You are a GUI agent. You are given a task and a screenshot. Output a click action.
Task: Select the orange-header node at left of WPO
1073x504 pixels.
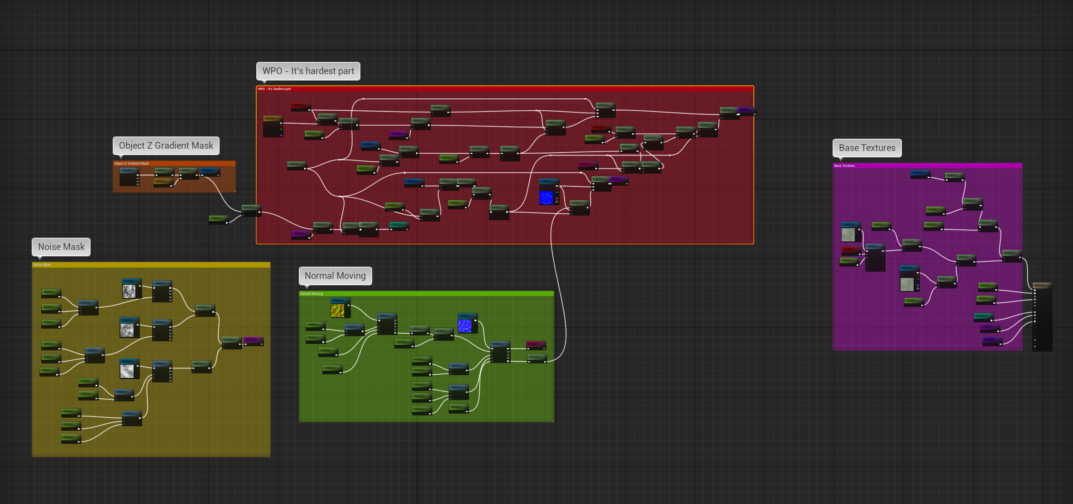[x=273, y=126]
